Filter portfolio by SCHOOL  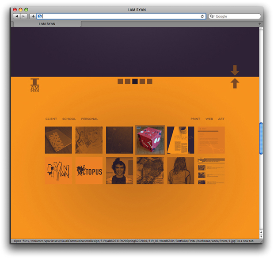click(x=69, y=119)
